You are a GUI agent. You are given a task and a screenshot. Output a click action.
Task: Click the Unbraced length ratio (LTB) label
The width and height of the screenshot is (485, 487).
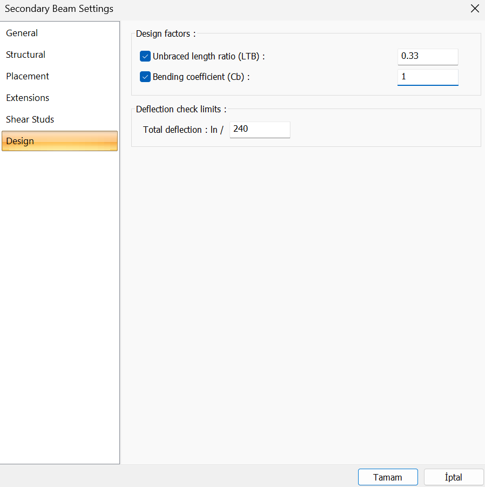tap(208, 56)
